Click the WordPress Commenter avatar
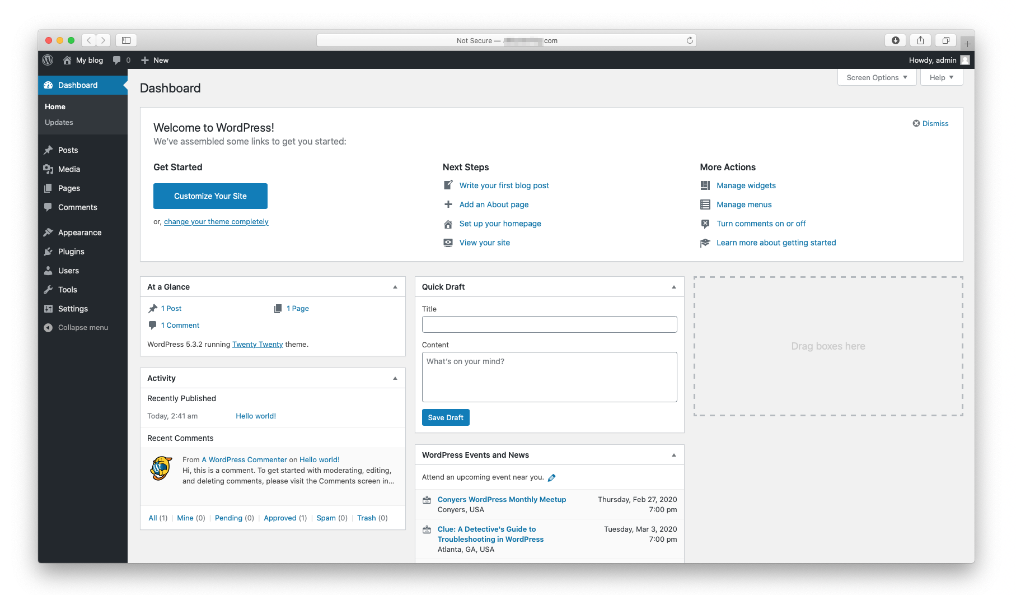 tap(161, 468)
